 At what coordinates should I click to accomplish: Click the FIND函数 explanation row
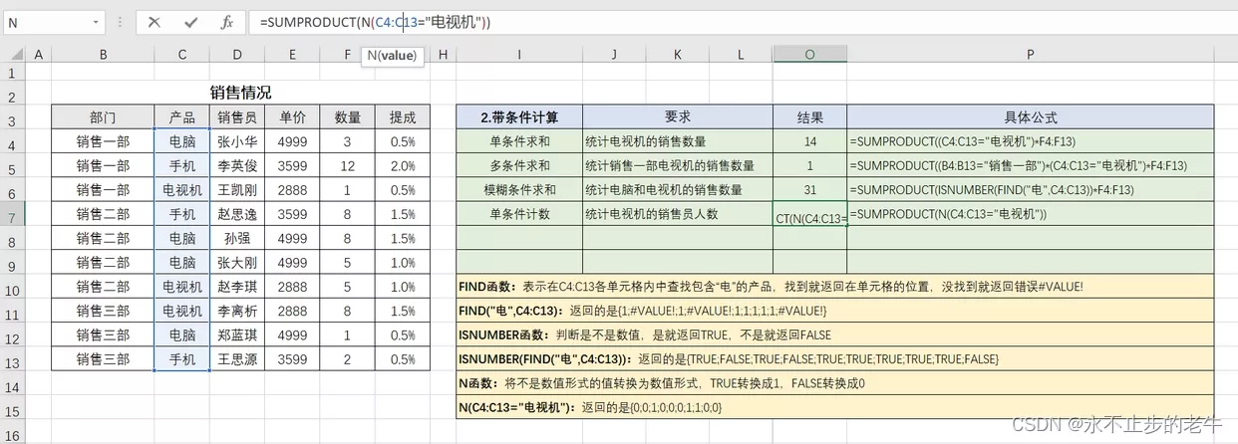[835, 287]
